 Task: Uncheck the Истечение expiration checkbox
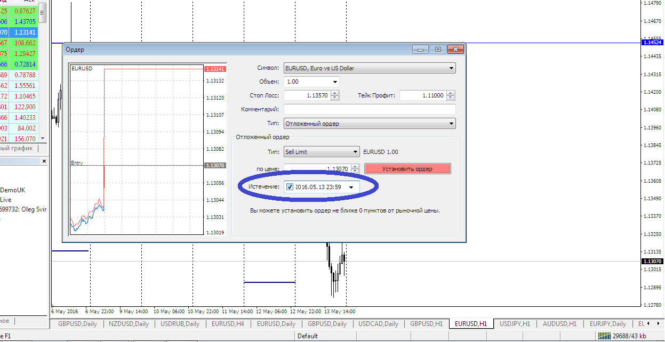(x=290, y=187)
